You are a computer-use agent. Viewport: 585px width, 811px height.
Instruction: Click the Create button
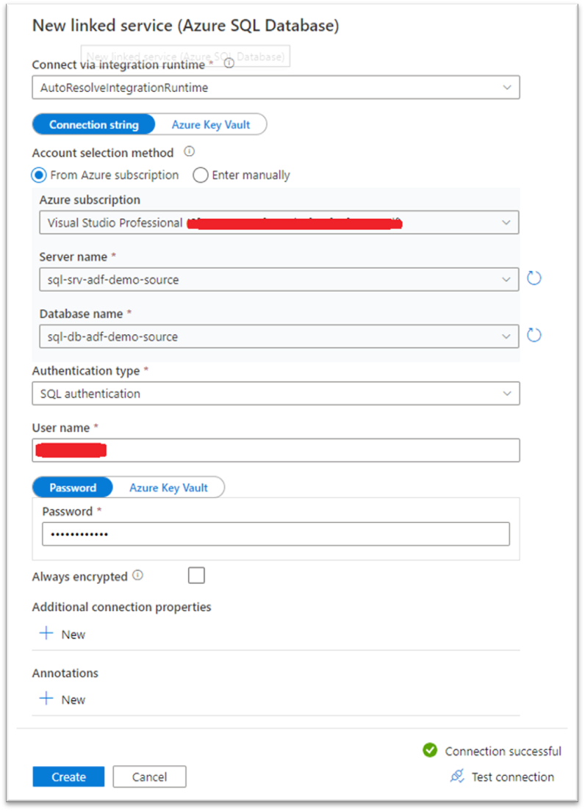(68, 776)
